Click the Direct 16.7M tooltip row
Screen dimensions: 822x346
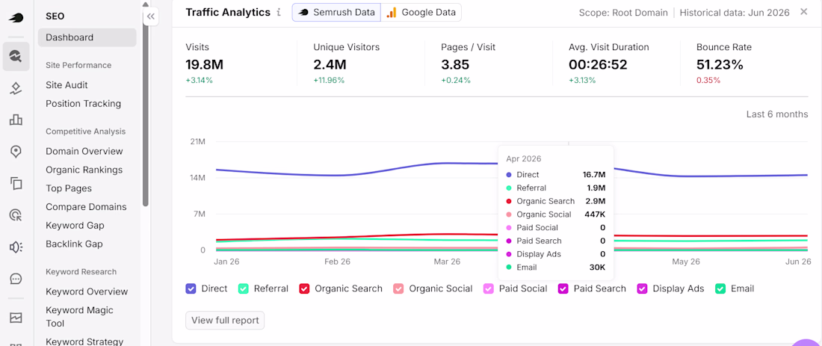(x=556, y=175)
